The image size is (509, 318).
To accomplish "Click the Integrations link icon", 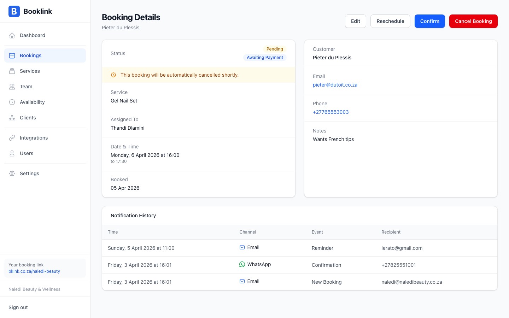I will point(12,138).
